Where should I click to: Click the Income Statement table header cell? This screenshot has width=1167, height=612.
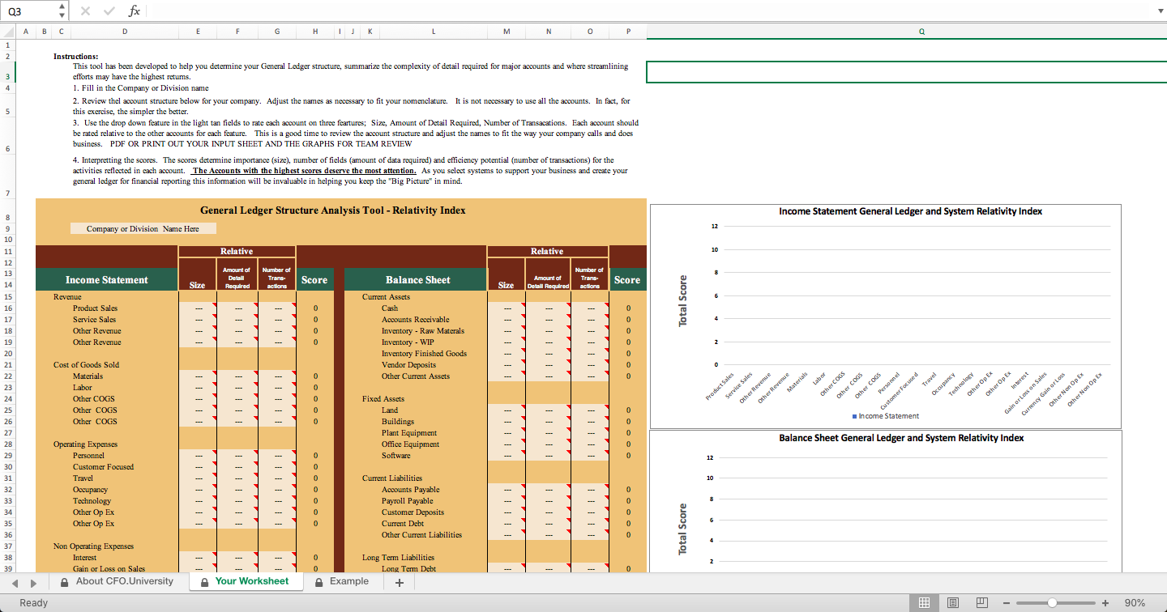(x=107, y=280)
